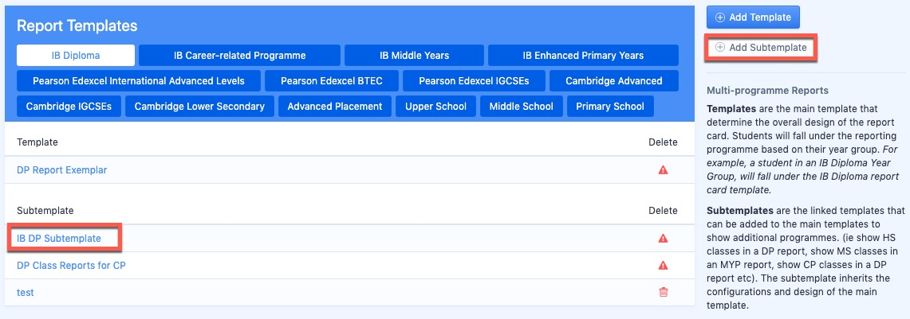Click the warning icon for DP Class Reports for CP
Screen dimensions: 910x319
click(x=663, y=265)
